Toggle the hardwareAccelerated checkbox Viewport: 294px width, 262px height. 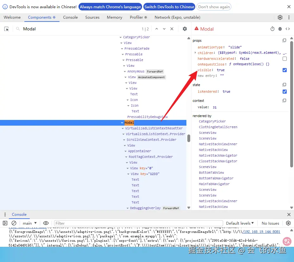pyautogui.click(x=285, y=59)
